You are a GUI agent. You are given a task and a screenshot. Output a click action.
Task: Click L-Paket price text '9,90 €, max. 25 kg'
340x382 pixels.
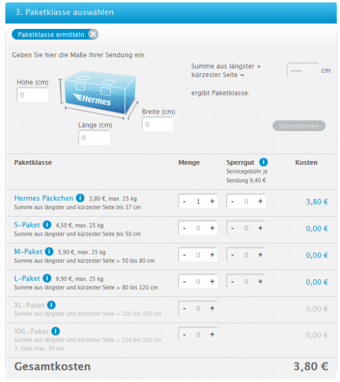80,279
